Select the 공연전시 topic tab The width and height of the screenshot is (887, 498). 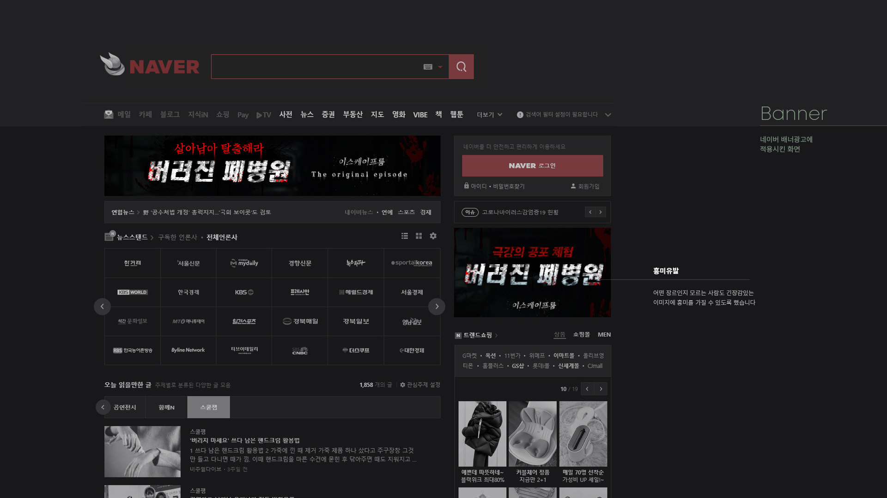click(x=125, y=407)
